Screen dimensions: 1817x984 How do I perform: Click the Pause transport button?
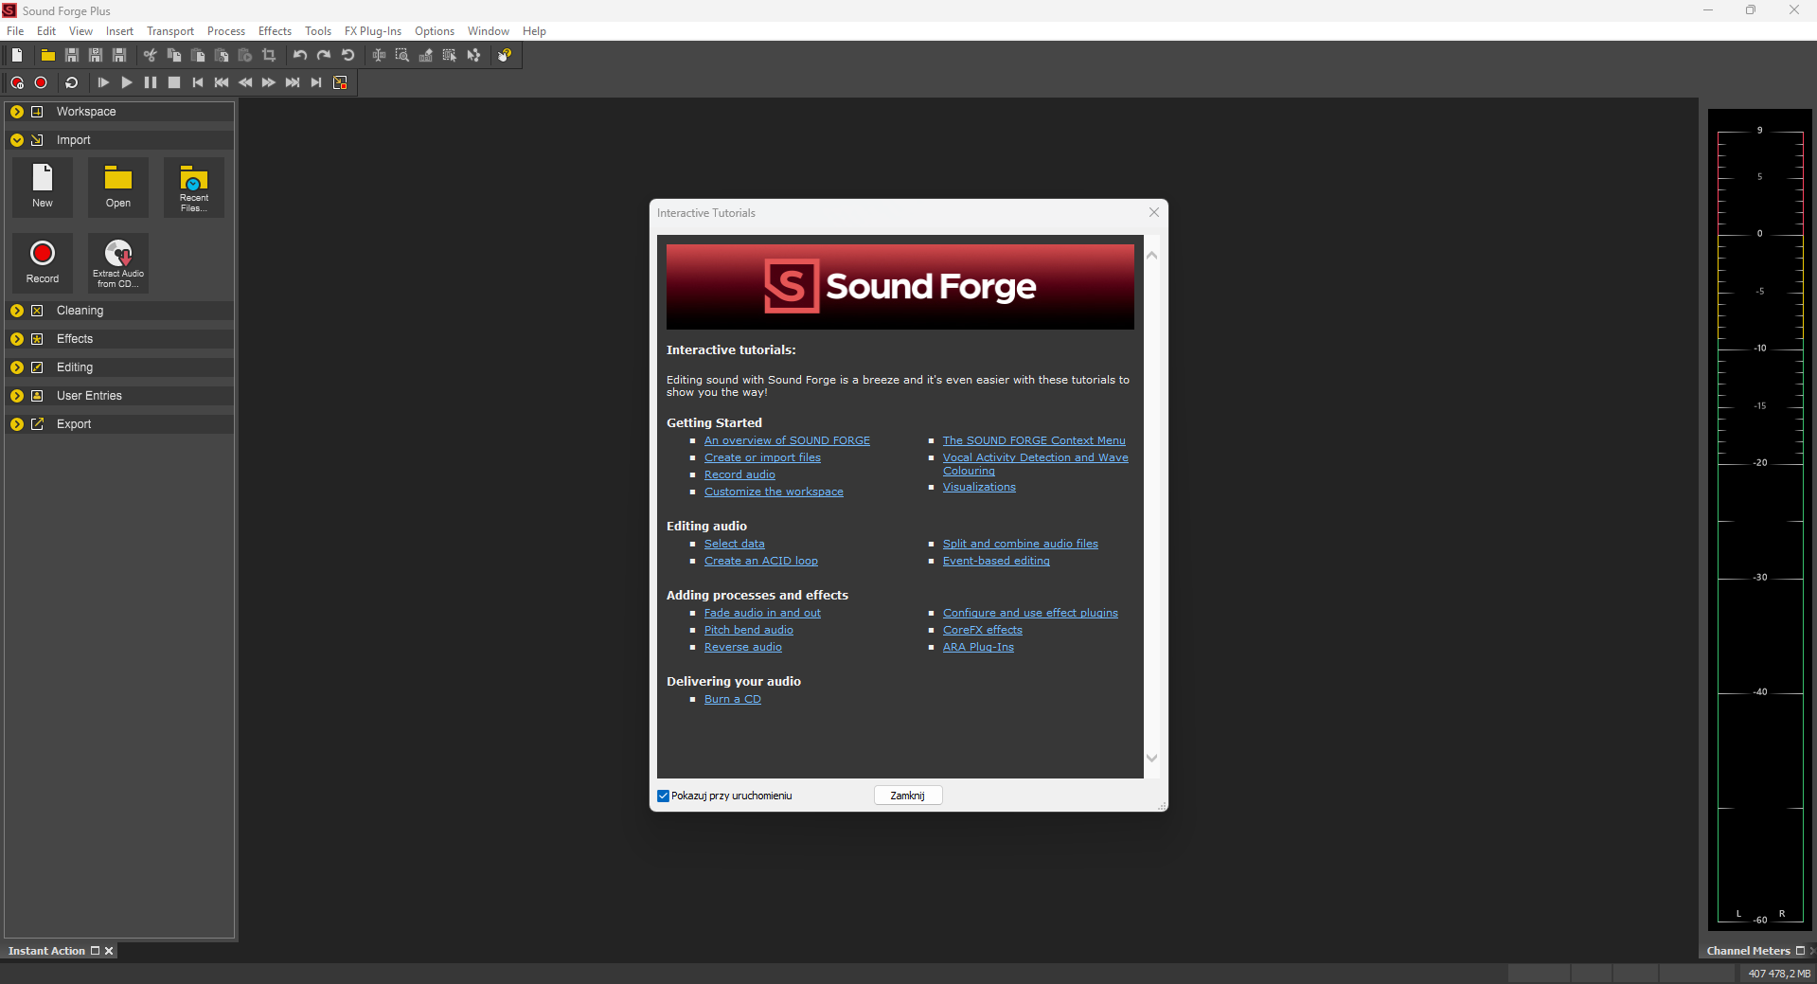click(151, 82)
